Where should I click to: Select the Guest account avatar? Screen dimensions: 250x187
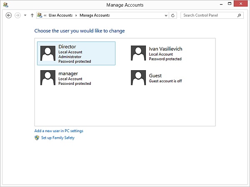tap(138, 78)
